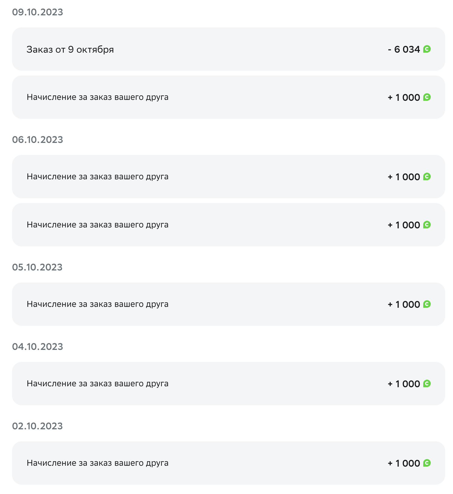Select the second accrual entry under 06.10.2023
Image resolution: width=453 pixels, height=494 pixels.
coord(228,225)
